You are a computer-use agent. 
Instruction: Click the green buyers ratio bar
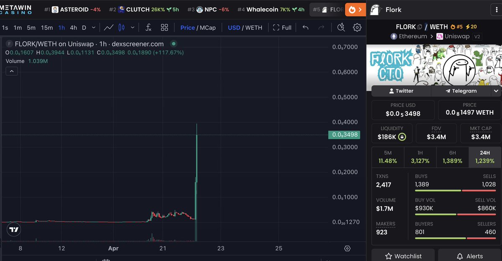click(440, 238)
